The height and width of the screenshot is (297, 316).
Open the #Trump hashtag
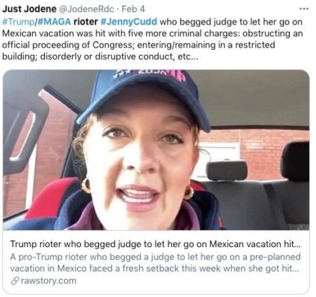[x=18, y=22]
